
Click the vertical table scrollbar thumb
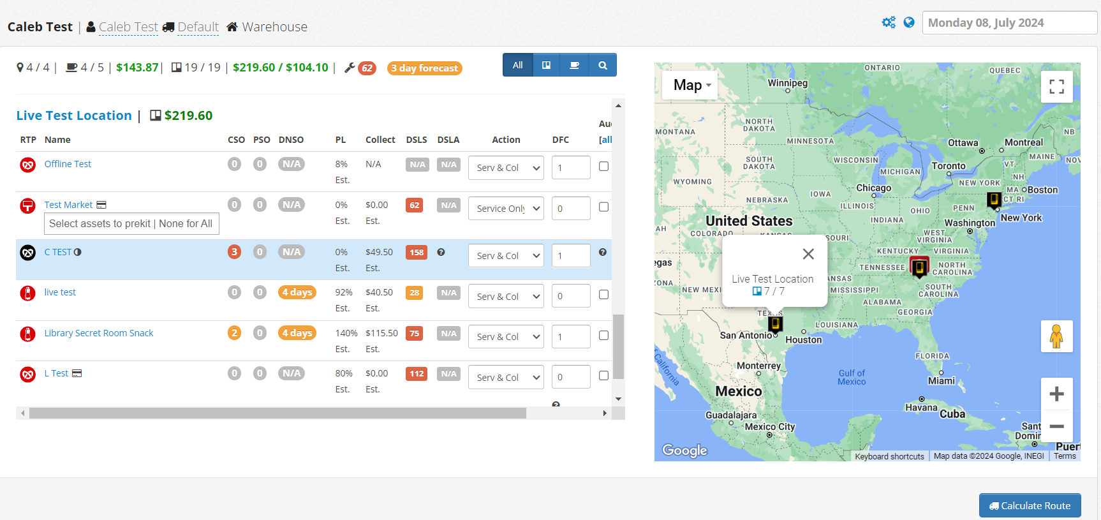[x=618, y=346]
